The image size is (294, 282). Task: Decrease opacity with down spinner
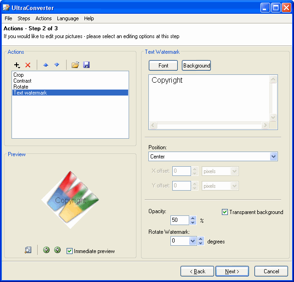tap(193, 222)
